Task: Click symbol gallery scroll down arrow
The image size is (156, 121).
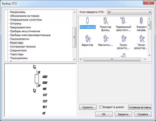Action: coord(149,55)
